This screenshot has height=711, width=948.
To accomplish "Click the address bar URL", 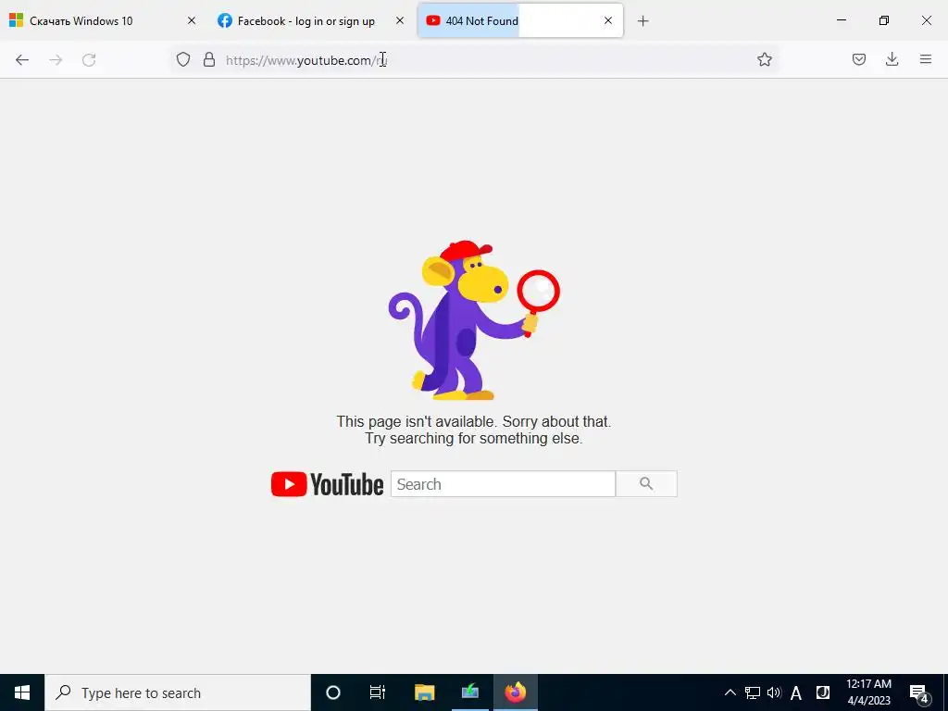I will (306, 60).
